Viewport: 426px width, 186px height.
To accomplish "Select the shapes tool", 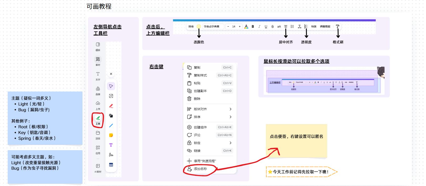I will click(x=111, y=116).
